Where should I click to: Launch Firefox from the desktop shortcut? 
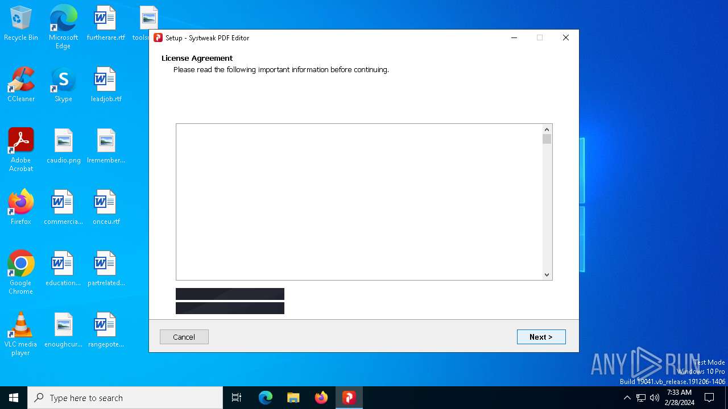pos(21,208)
